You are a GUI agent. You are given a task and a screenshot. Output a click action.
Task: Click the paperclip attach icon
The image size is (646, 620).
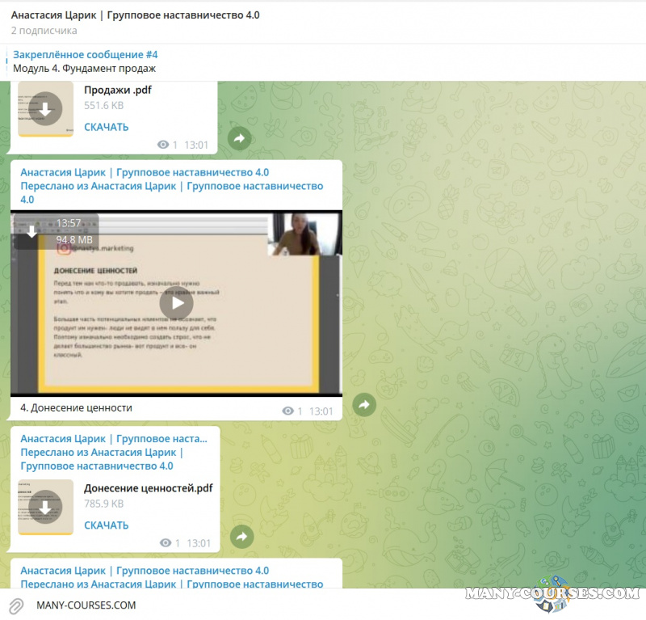15,605
